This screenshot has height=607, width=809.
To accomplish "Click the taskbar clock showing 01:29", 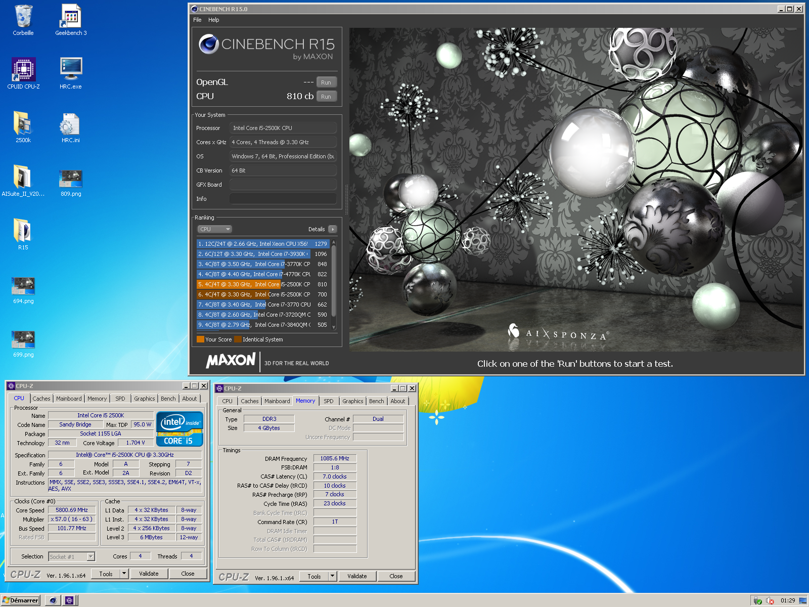I will (x=788, y=601).
